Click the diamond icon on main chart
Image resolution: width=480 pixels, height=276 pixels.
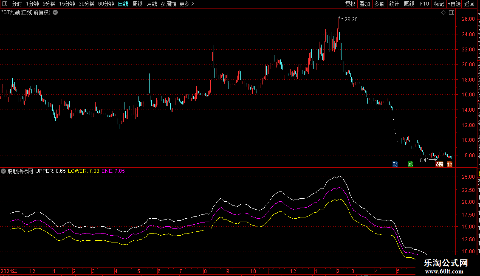pos(443,13)
